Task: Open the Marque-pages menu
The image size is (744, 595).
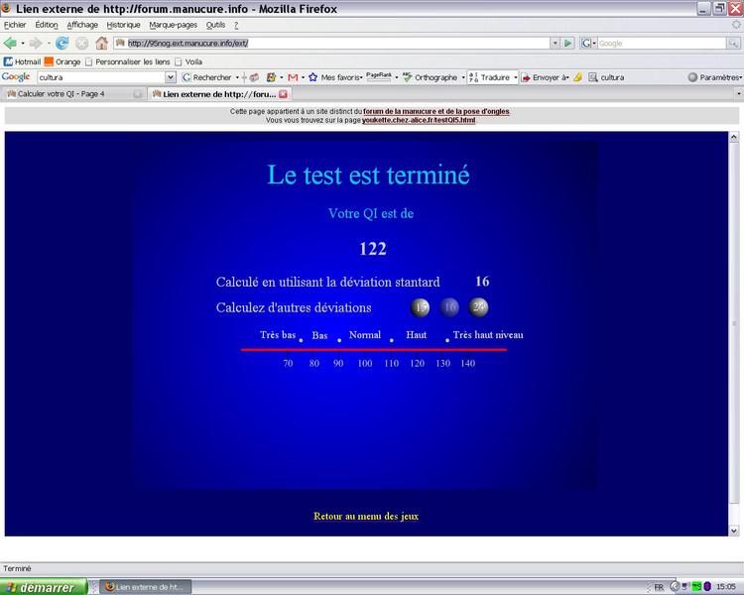Action: tap(174, 24)
